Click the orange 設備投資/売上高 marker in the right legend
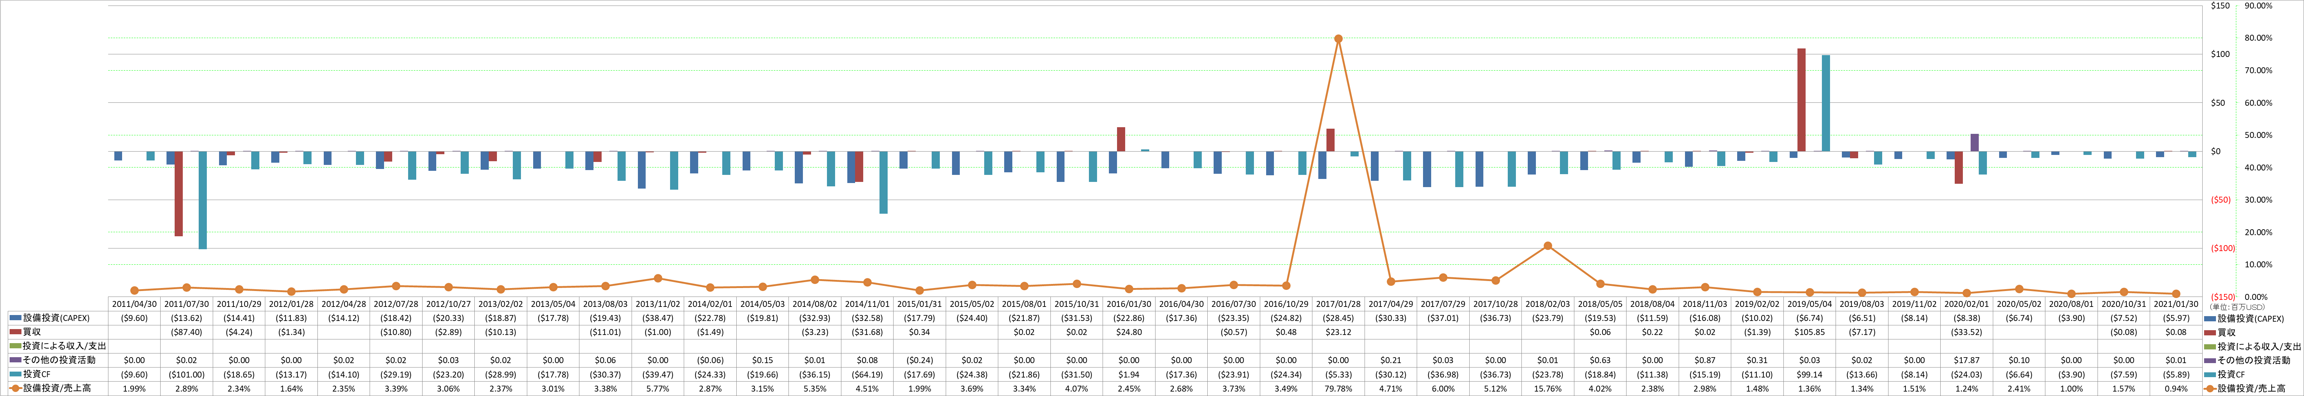The image size is (2304, 396). (x=2209, y=389)
